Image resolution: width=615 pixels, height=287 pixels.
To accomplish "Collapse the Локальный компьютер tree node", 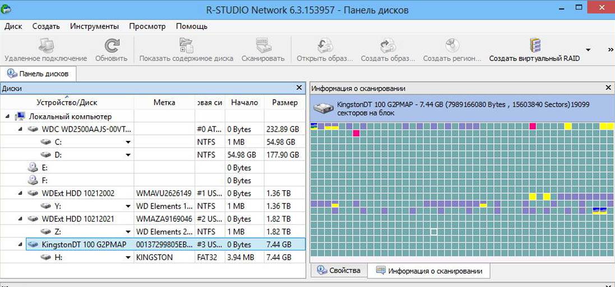I will click(8, 116).
